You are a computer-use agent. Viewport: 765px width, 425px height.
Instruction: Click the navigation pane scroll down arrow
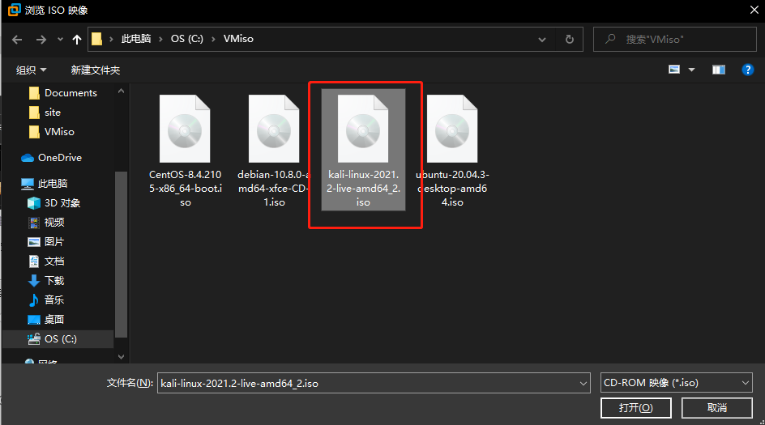pos(121,357)
